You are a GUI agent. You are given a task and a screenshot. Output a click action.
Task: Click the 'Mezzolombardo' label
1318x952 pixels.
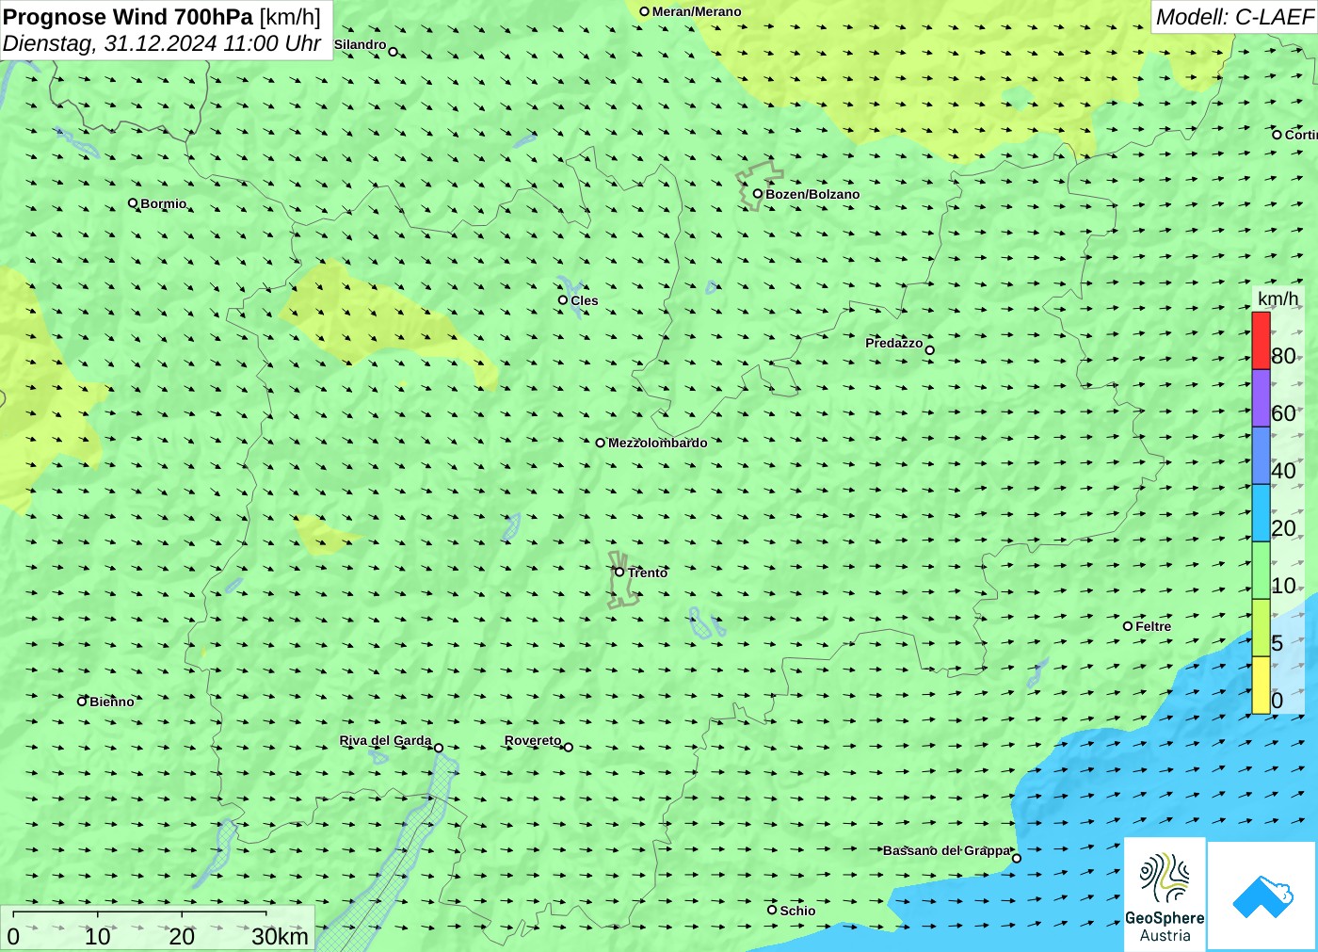(657, 443)
